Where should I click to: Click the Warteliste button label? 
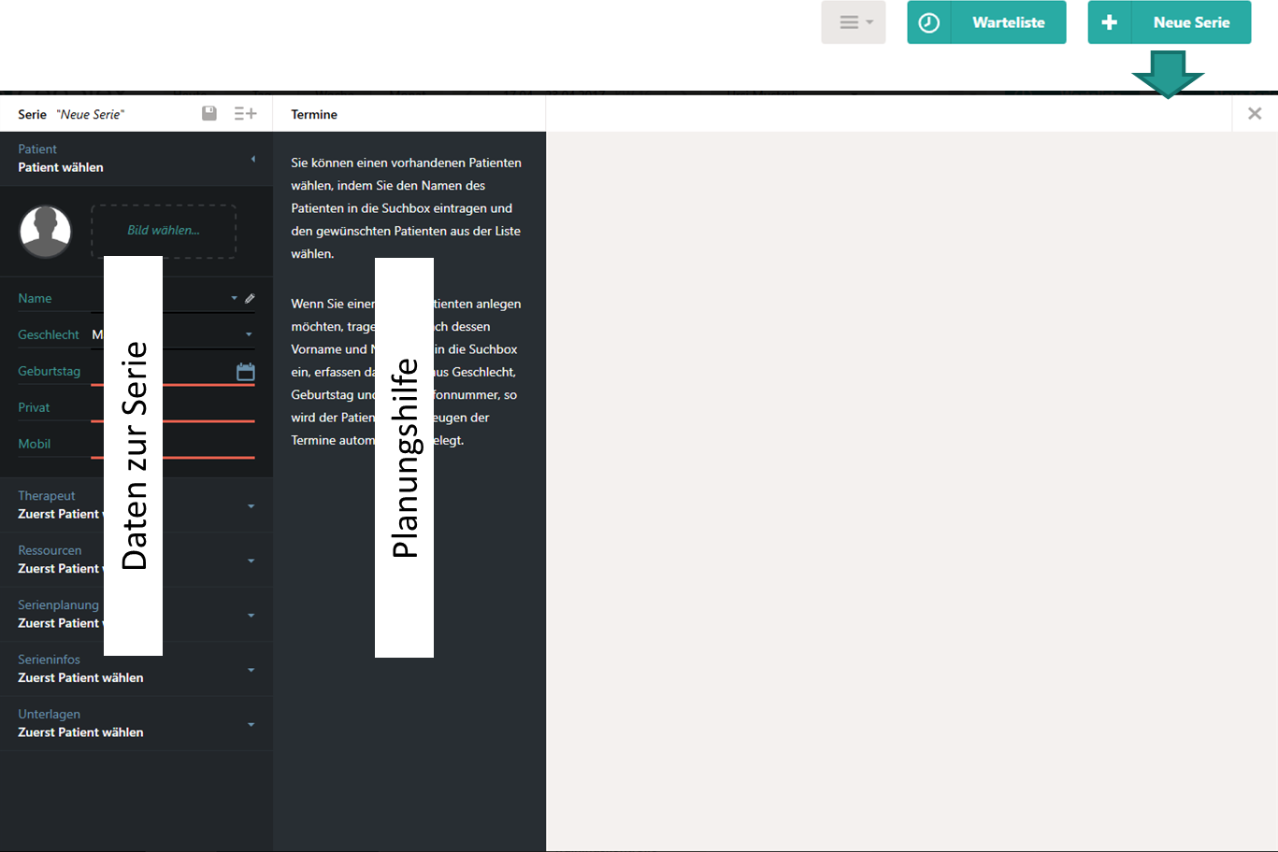[1008, 22]
